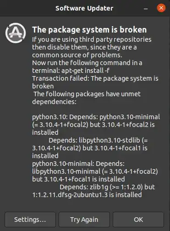Click 'The following packages have unmet' line
The height and width of the screenshot is (231, 170).
pos(87,94)
